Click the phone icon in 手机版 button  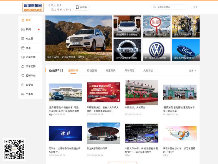tap(77, 7)
